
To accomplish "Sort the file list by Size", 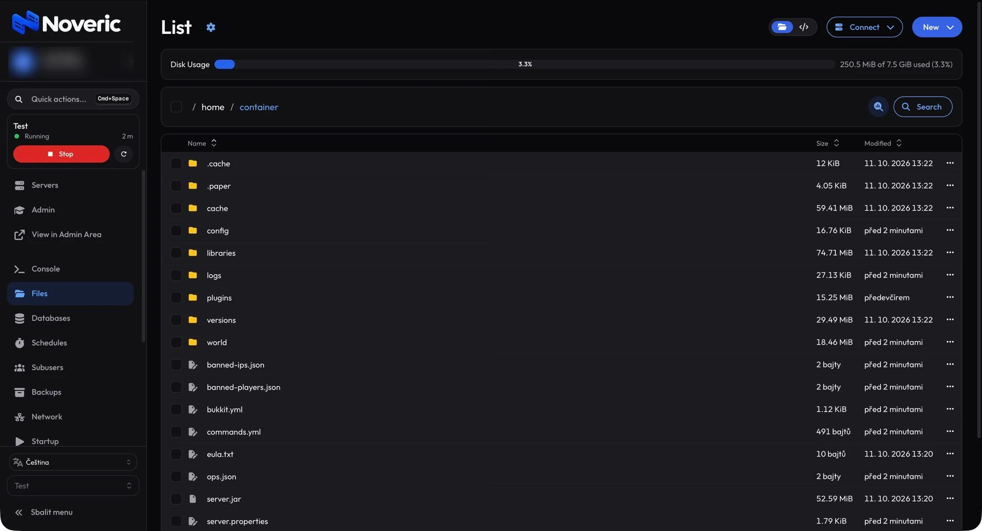I will 827,143.
